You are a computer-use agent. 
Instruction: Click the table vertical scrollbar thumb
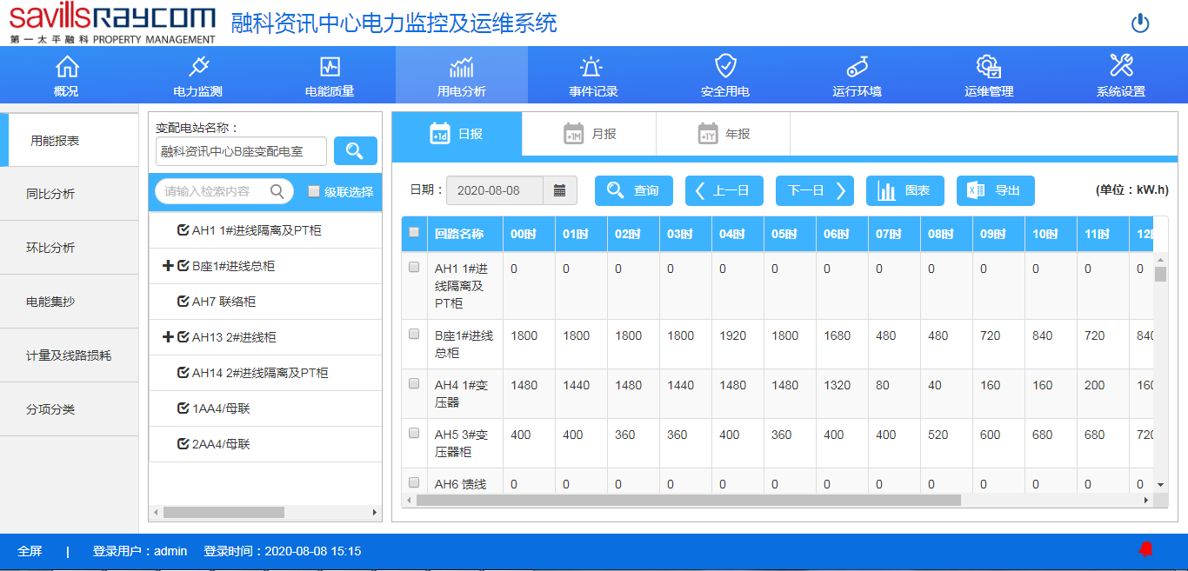click(1160, 275)
